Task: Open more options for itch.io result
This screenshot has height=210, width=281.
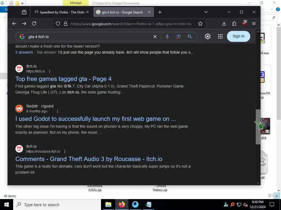Action: (x=50, y=71)
